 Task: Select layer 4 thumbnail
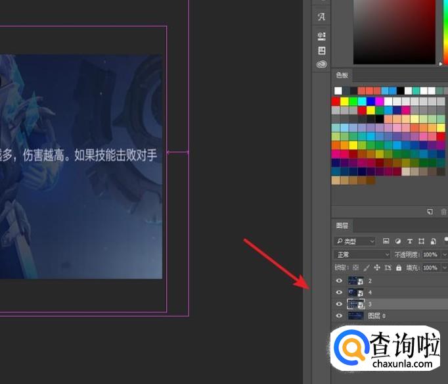pos(356,292)
